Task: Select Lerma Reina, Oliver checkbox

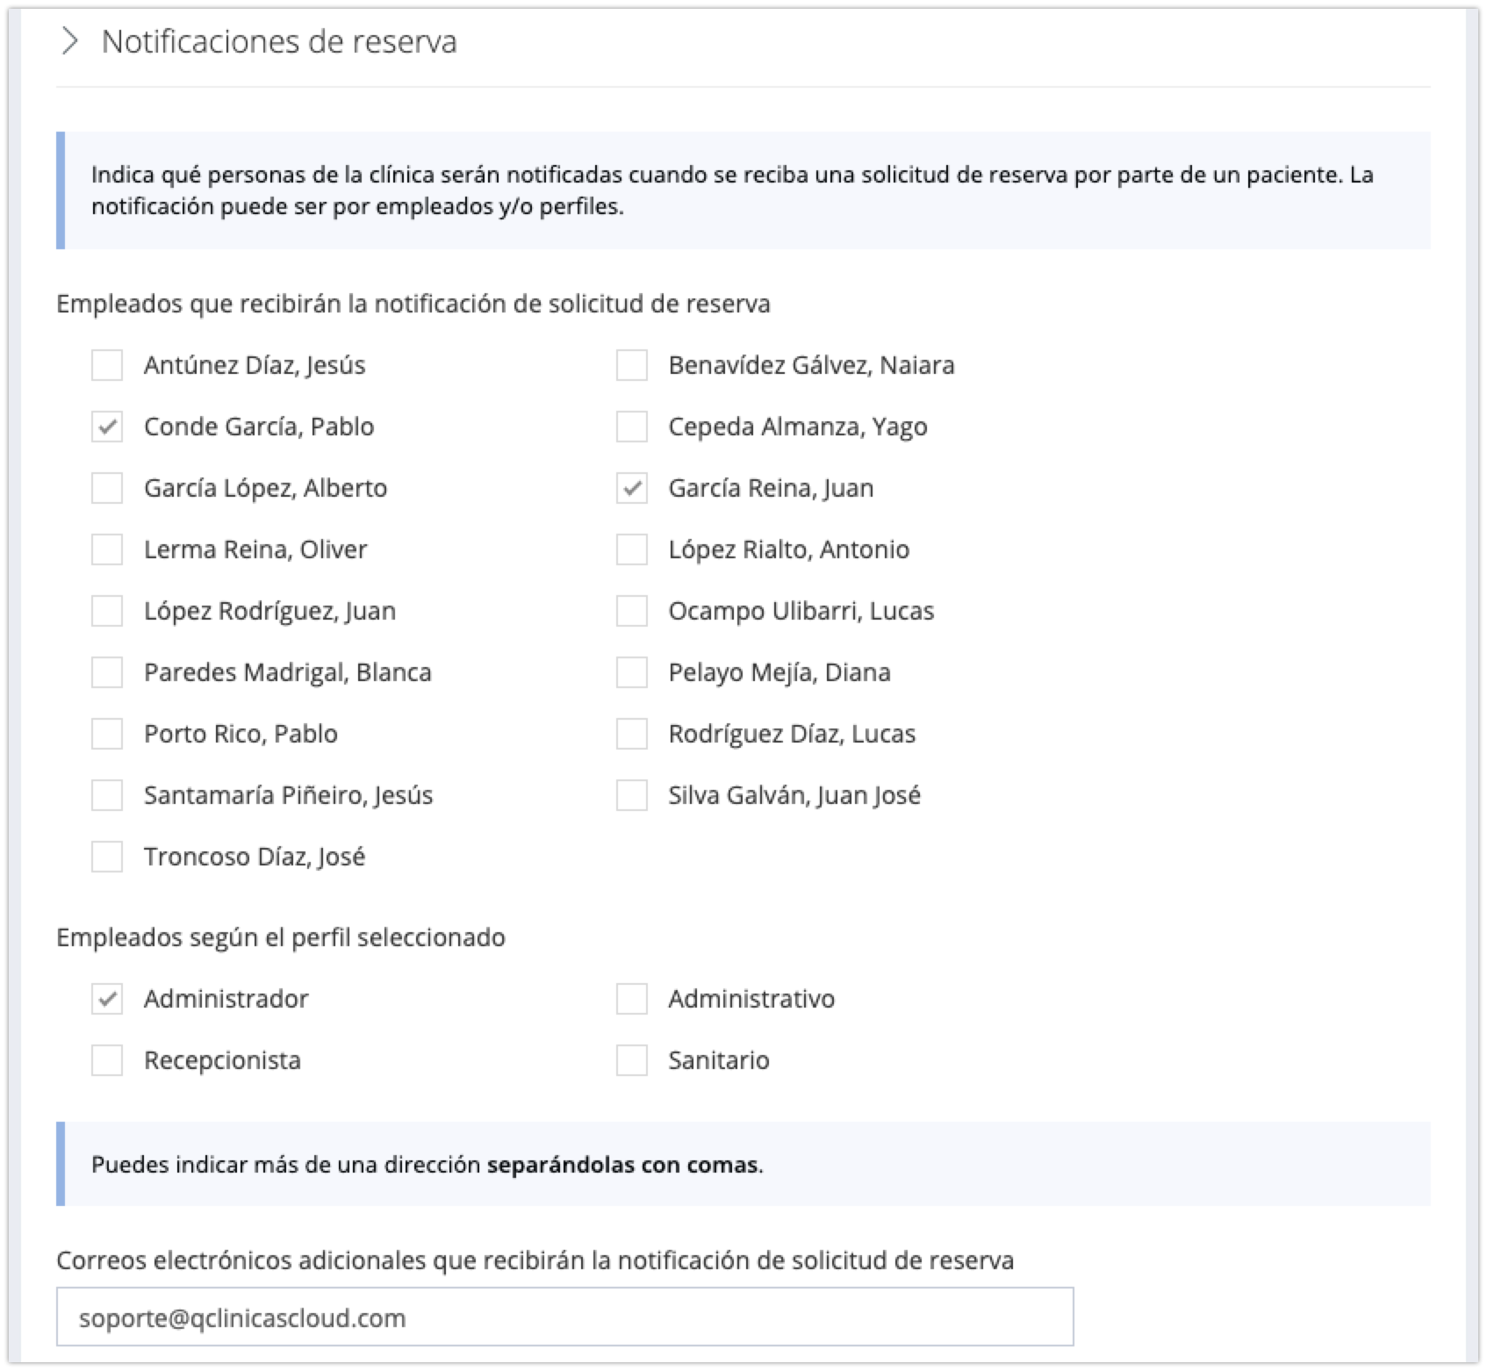Action: click(x=107, y=549)
